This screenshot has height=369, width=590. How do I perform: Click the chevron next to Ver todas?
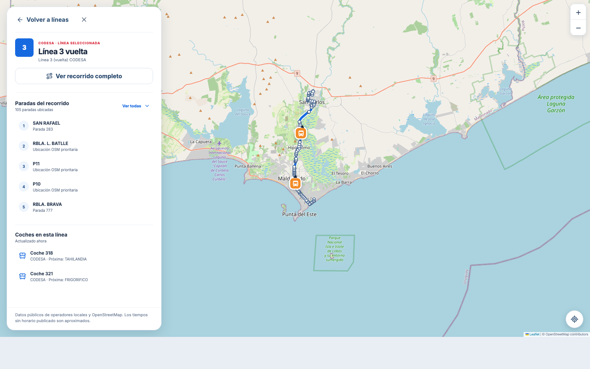(x=147, y=106)
